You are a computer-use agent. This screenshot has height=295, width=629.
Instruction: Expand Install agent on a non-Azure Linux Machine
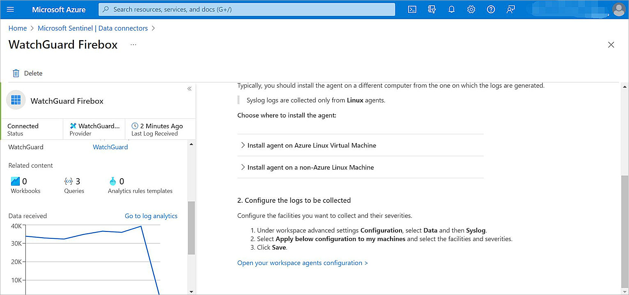pos(310,167)
